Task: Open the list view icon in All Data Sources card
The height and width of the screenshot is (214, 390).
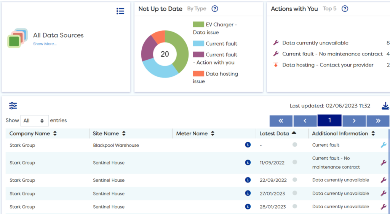Action: [x=120, y=11]
